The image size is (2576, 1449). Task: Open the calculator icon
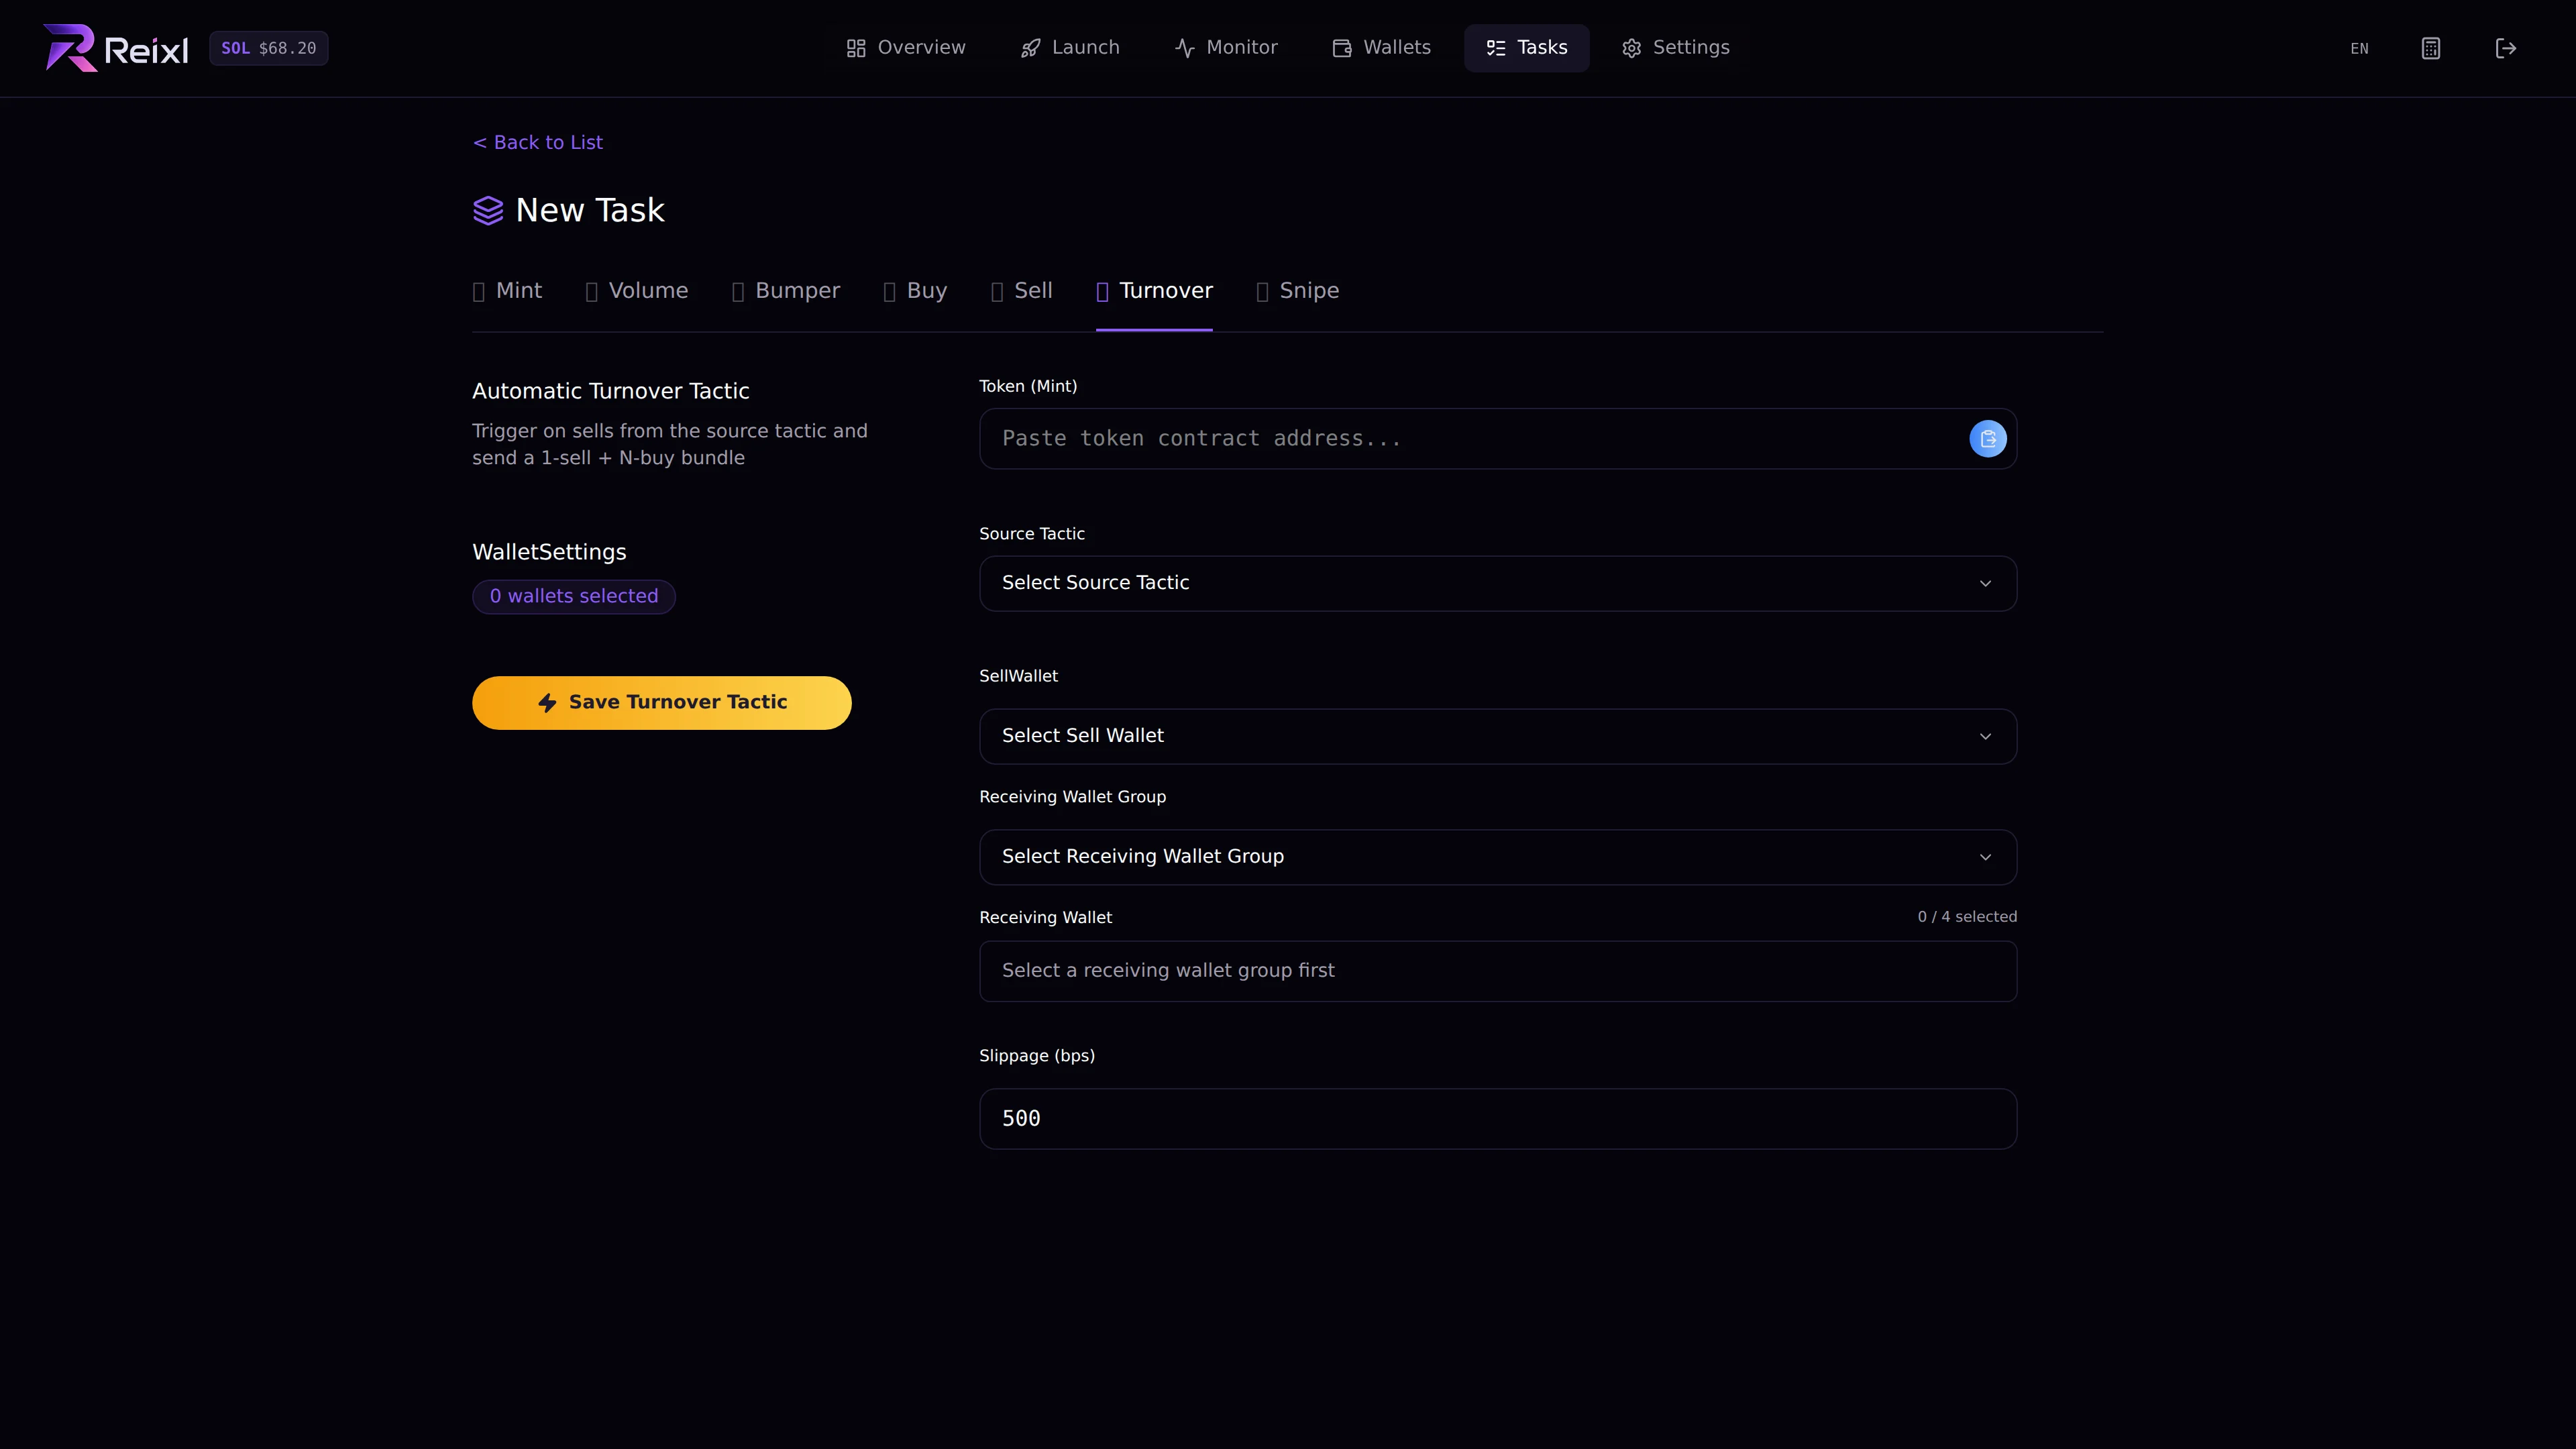pos(2431,48)
